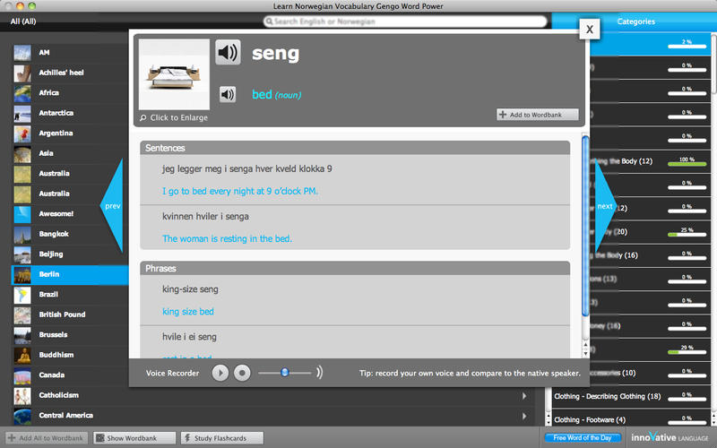Show Wordbank from bottom toolbar

point(134,438)
